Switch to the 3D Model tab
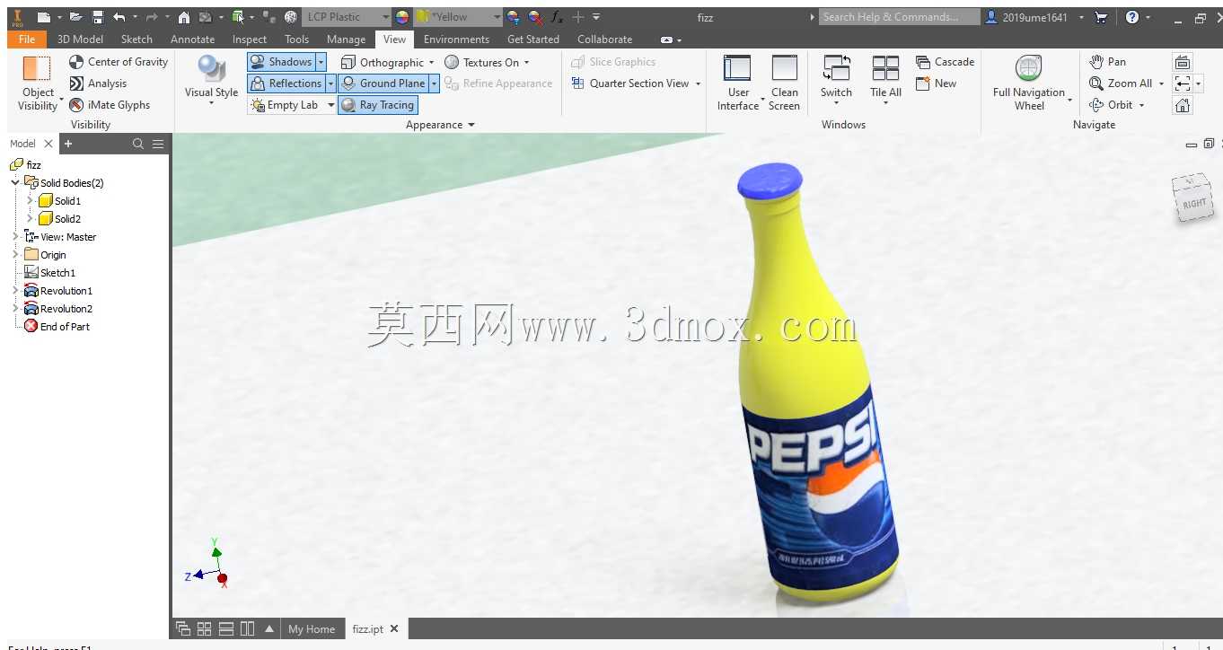The height and width of the screenshot is (650, 1223). [80, 40]
